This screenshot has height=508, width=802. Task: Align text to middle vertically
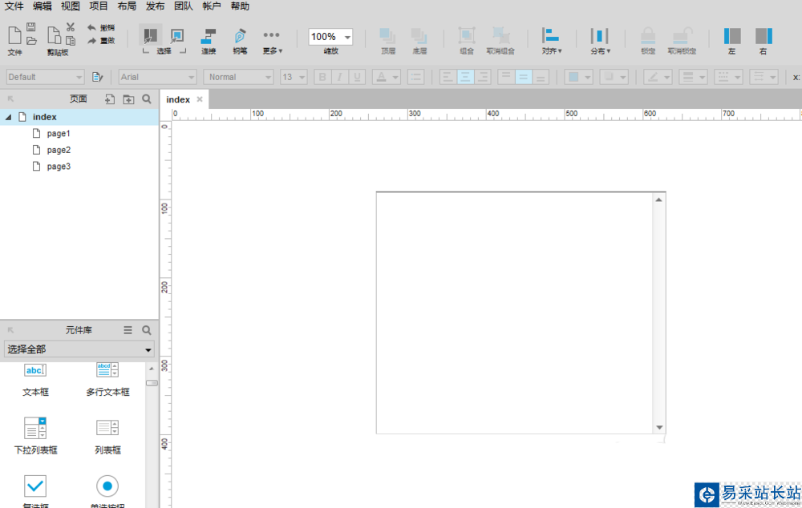[523, 77]
